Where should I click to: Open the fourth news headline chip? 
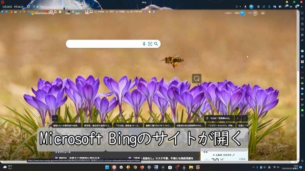(x=159, y=125)
